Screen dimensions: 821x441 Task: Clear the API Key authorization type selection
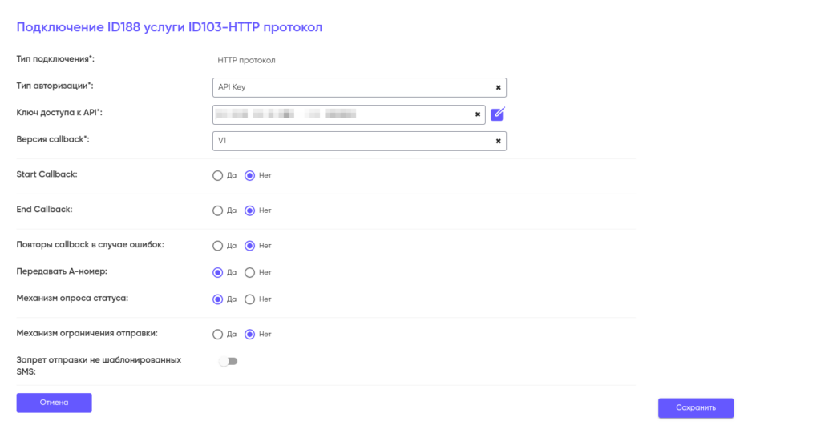(x=498, y=87)
